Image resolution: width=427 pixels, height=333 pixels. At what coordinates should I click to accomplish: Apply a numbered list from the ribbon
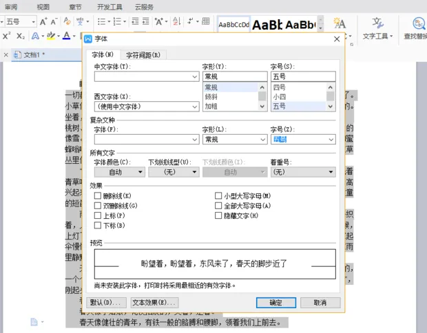coord(117,21)
